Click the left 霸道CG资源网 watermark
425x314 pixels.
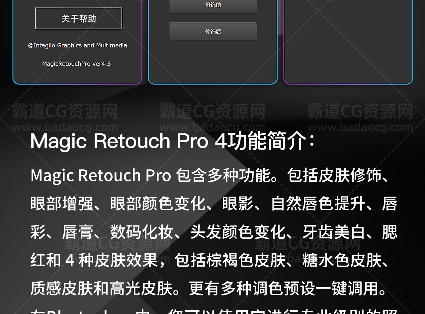pyautogui.click(x=65, y=111)
